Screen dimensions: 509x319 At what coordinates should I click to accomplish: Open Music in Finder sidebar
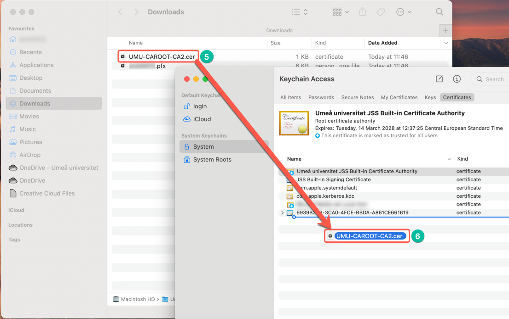pos(28,129)
